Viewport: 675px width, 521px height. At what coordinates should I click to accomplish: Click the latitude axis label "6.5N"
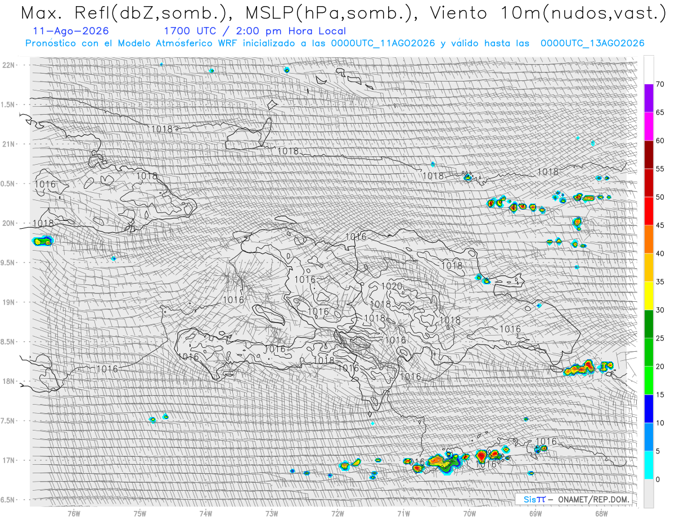pos(8,500)
